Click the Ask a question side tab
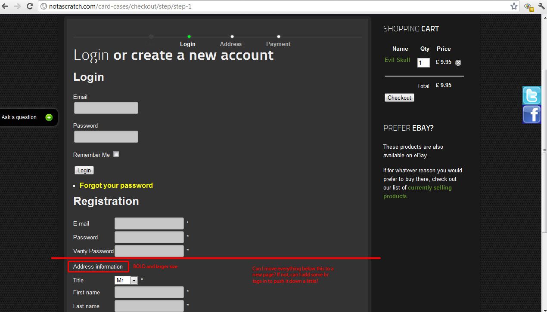 [x=28, y=117]
